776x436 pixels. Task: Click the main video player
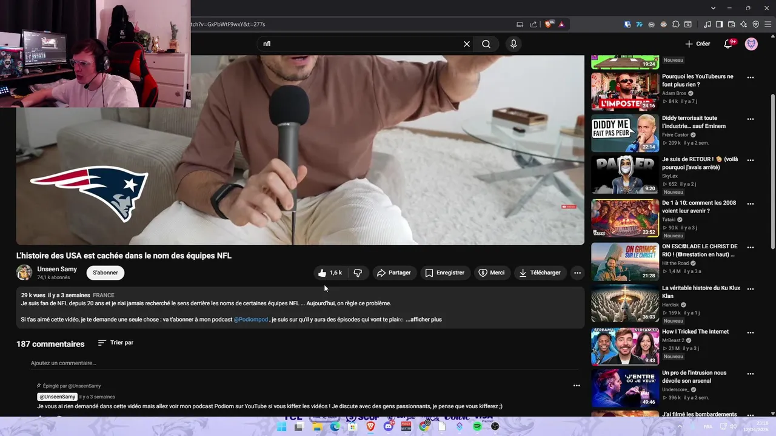300,150
